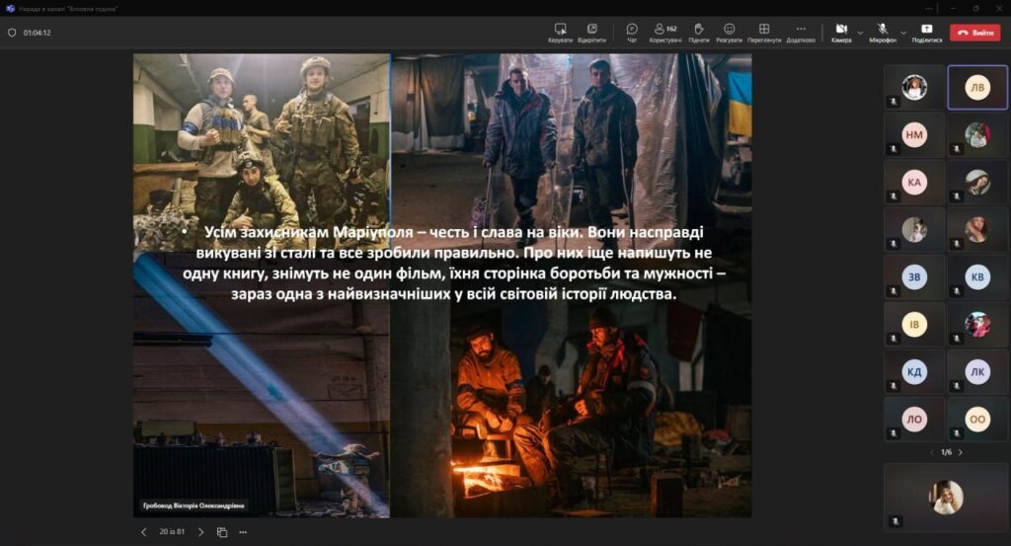Pop out the shared content (Відкріпити)
Viewport: 1011px width, 546px height.
[x=591, y=32]
